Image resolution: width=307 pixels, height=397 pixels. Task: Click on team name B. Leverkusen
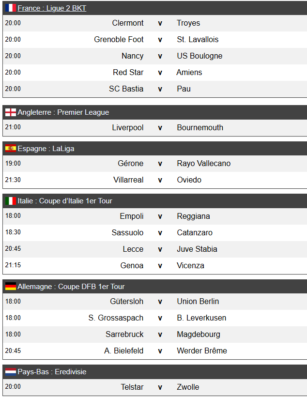click(201, 318)
